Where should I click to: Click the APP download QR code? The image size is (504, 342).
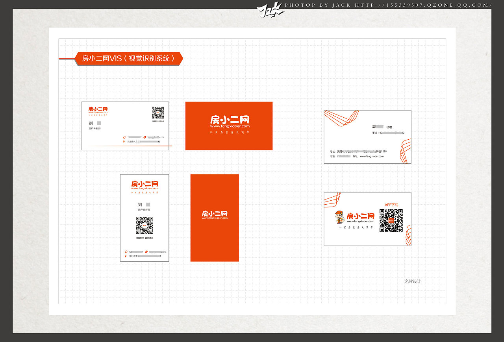coord(391,220)
